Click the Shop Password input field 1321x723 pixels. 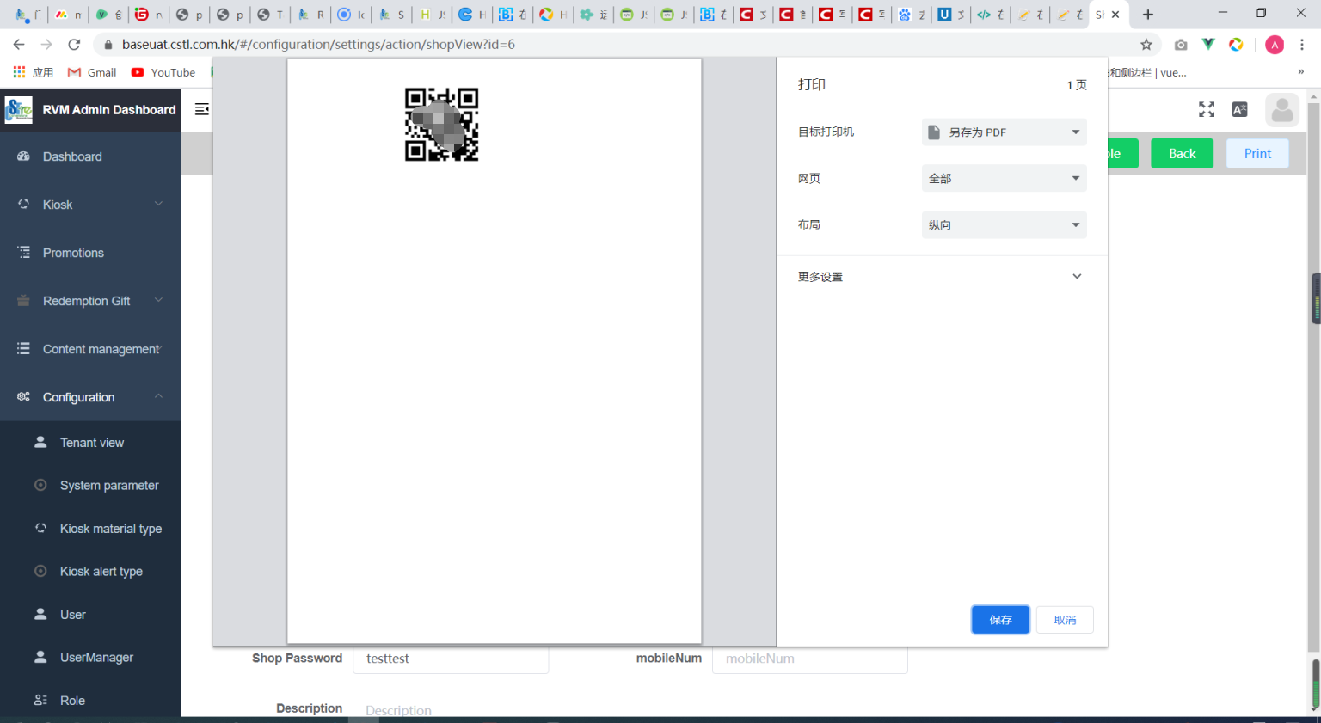pos(451,659)
